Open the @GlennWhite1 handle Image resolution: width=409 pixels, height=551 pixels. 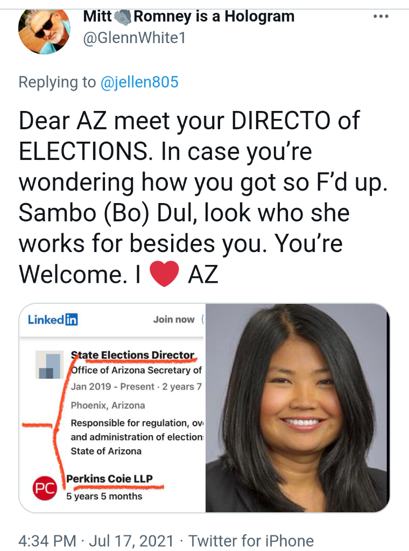(x=135, y=38)
